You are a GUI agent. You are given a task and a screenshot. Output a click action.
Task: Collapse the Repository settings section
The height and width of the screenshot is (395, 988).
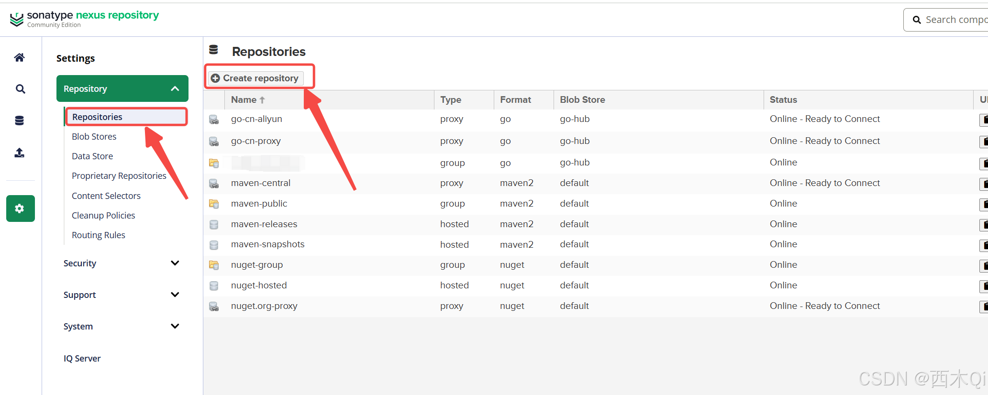pos(122,88)
